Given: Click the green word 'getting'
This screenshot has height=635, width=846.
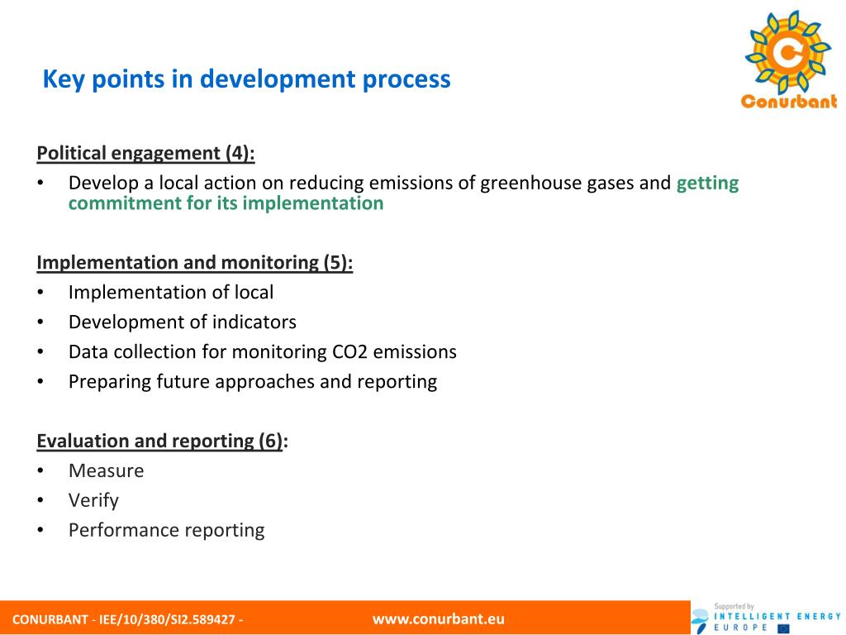Looking at the screenshot, I should [707, 183].
